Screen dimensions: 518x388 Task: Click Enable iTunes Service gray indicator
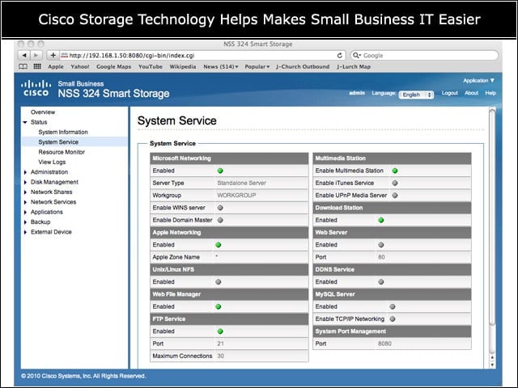point(395,183)
